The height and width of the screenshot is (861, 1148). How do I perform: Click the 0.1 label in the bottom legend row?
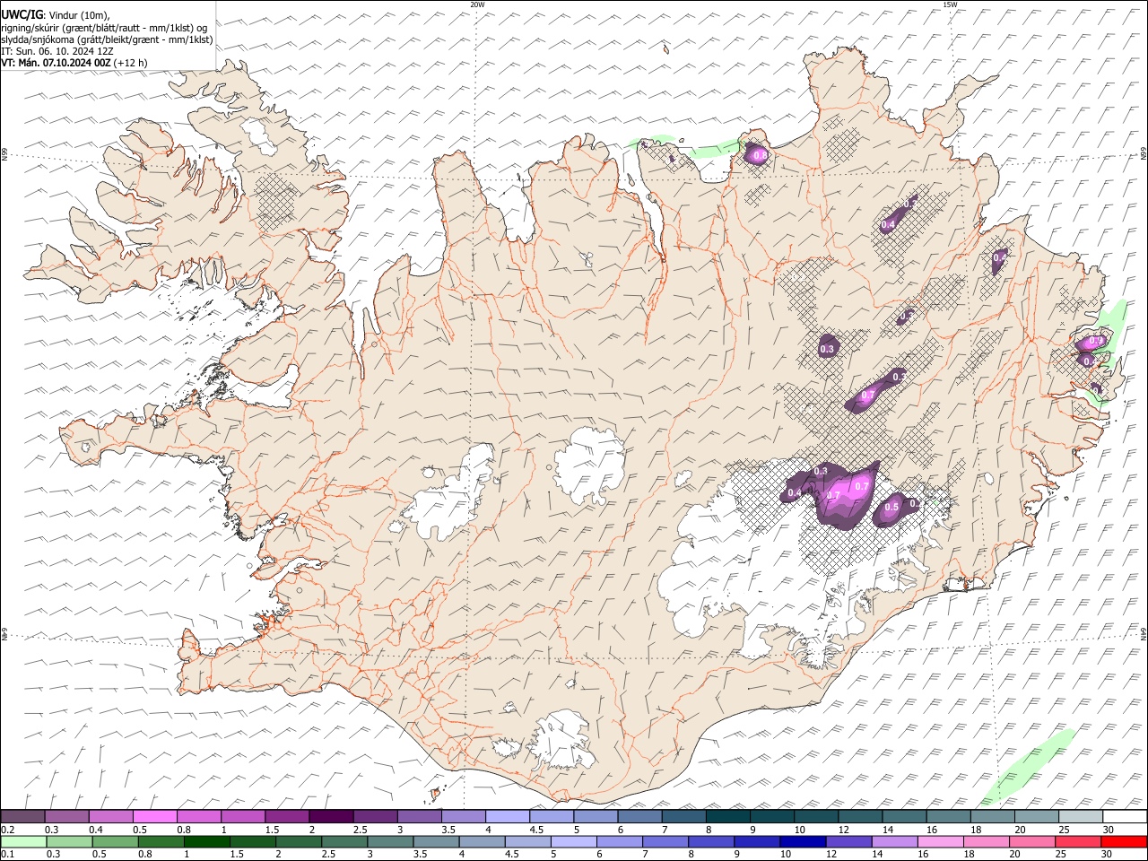click(x=7, y=854)
